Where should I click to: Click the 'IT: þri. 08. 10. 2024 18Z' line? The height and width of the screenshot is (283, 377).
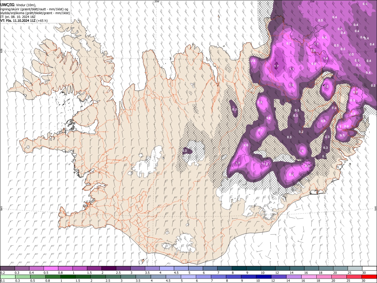pyautogui.click(x=18, y=17)
